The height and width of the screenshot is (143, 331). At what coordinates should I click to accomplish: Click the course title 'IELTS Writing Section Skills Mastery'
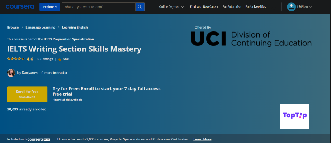pyautogui.click(x=74, y=49)
